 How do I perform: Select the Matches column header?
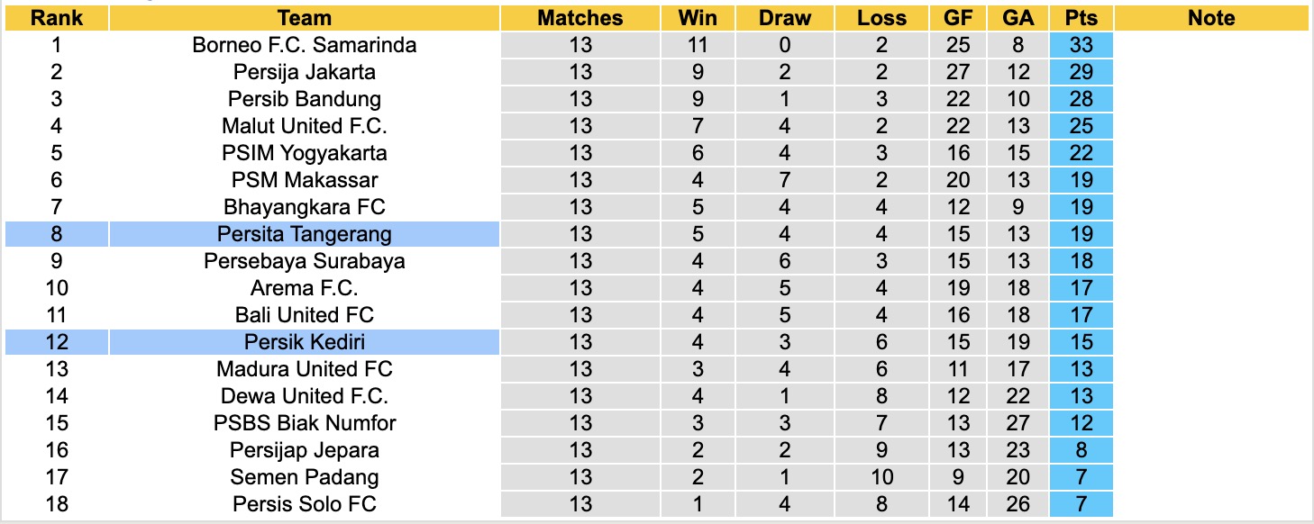[x=580, y=18]
